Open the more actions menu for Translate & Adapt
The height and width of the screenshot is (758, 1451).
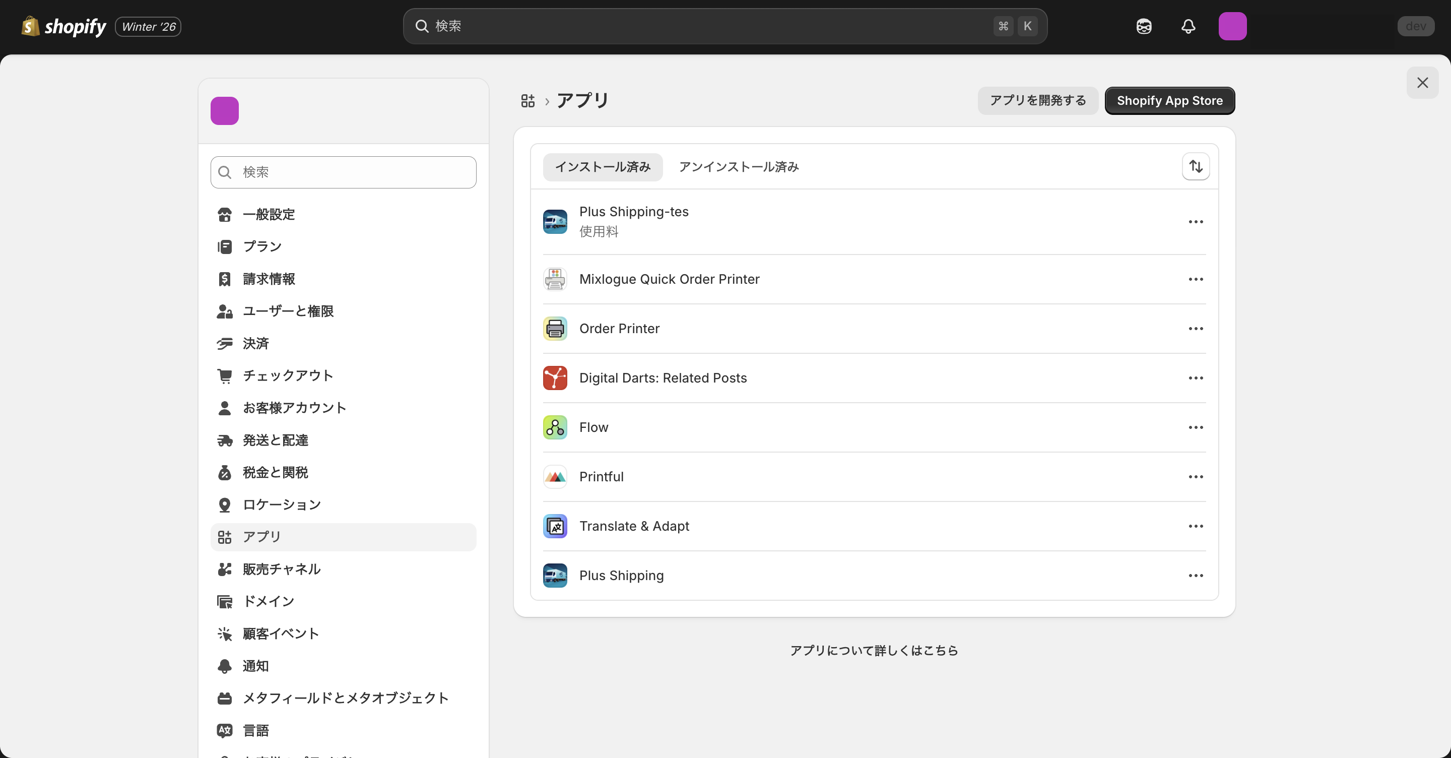tap(1195, 526)
